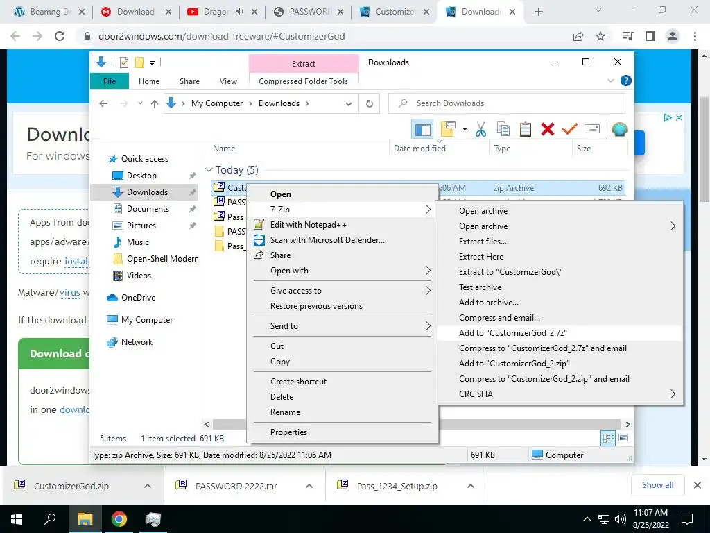Click the red X Delete toolbar icon

pos(548,130)
